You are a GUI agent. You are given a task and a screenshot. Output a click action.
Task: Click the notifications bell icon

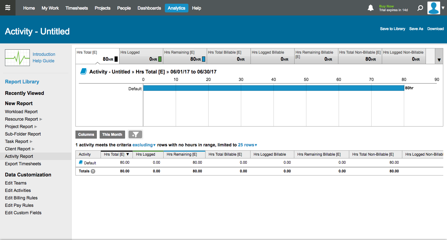(x=371, y=8)
